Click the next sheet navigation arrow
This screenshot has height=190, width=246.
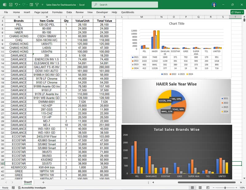12,183
